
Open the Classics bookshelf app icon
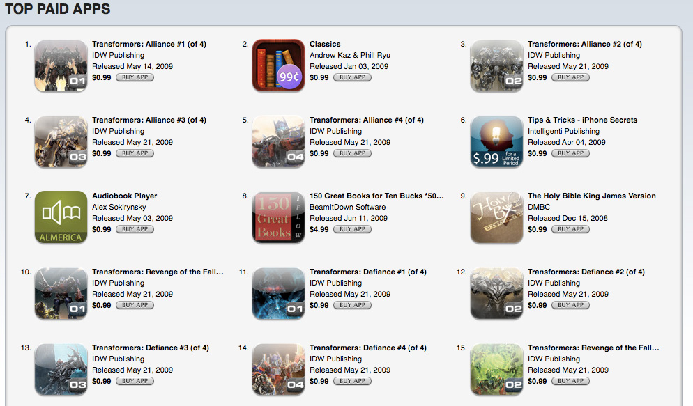pyautogui.click(x=278, y=65)
